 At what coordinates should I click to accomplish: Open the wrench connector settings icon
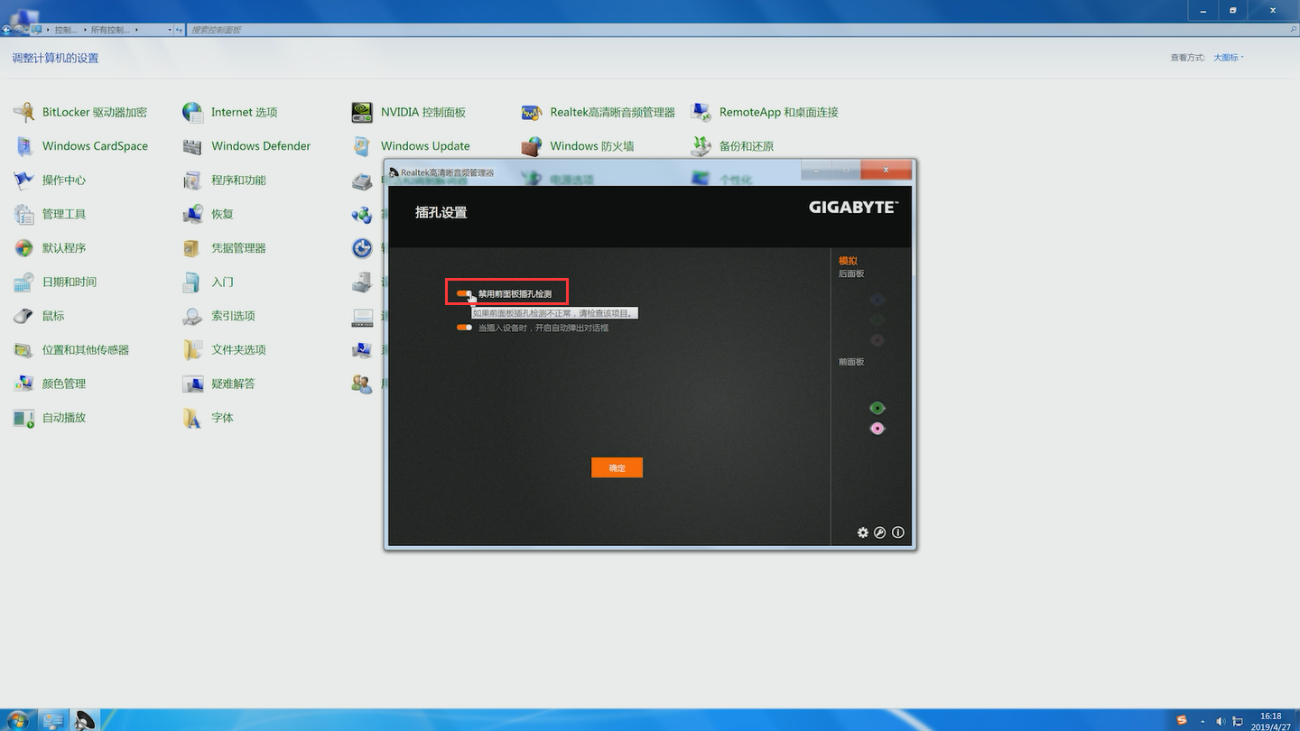pyautogui.click(x=880, y=532)
